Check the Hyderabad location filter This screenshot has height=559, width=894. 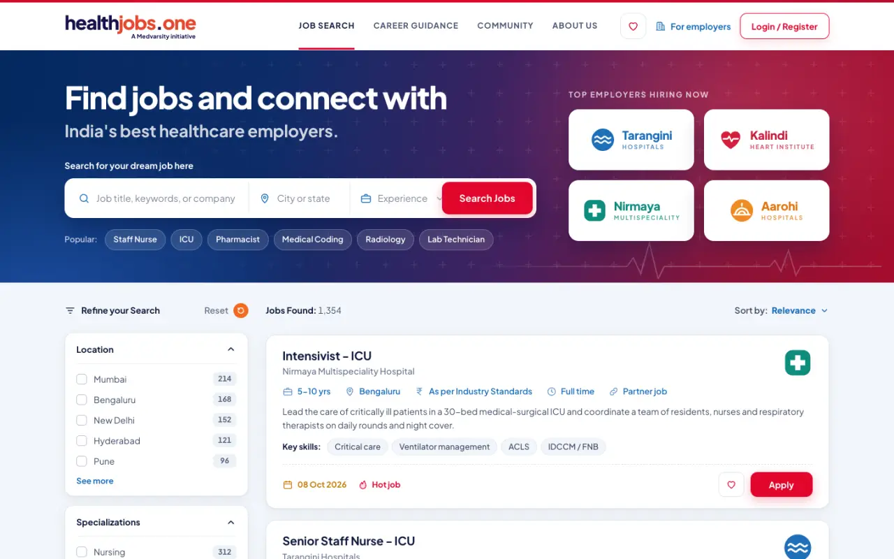click(82, 441)
